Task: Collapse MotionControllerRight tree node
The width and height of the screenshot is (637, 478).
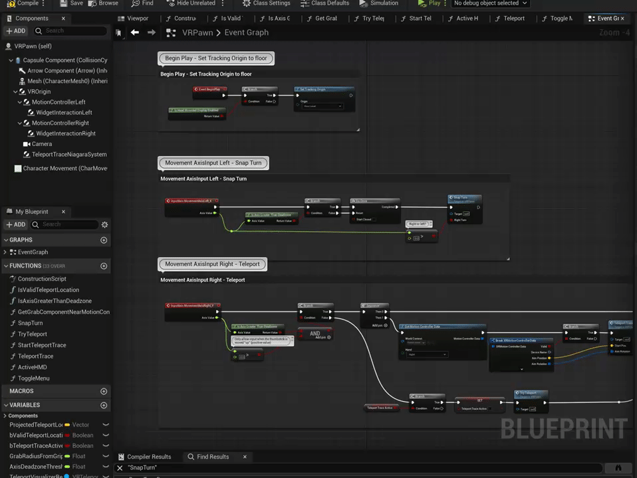Action: tap(19, 123)
